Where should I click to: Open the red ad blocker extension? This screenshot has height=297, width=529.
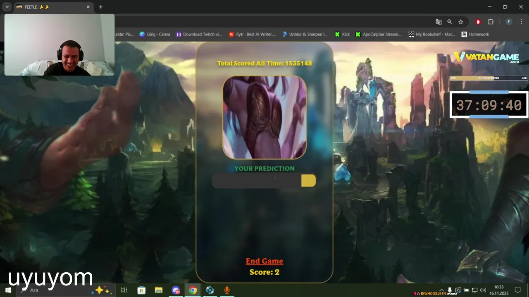pos(479,22)
